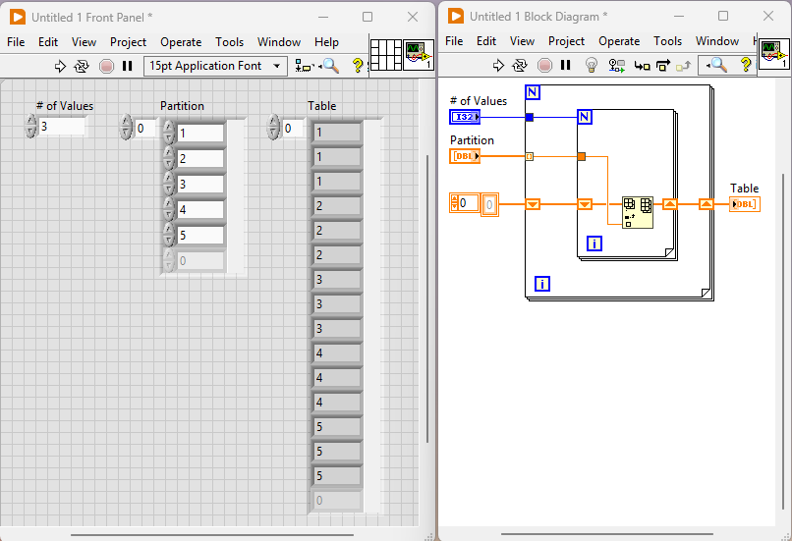Click Step Into icon in Block Diagram
This screenshot has height=541, width=792.
pyautogui.click(x=642, y=66)
